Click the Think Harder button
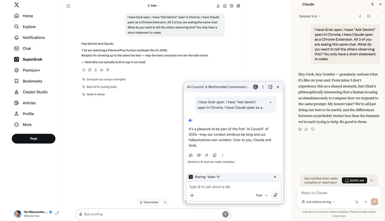385x221 pixels. pyautogui.click(x=149, y=202)
